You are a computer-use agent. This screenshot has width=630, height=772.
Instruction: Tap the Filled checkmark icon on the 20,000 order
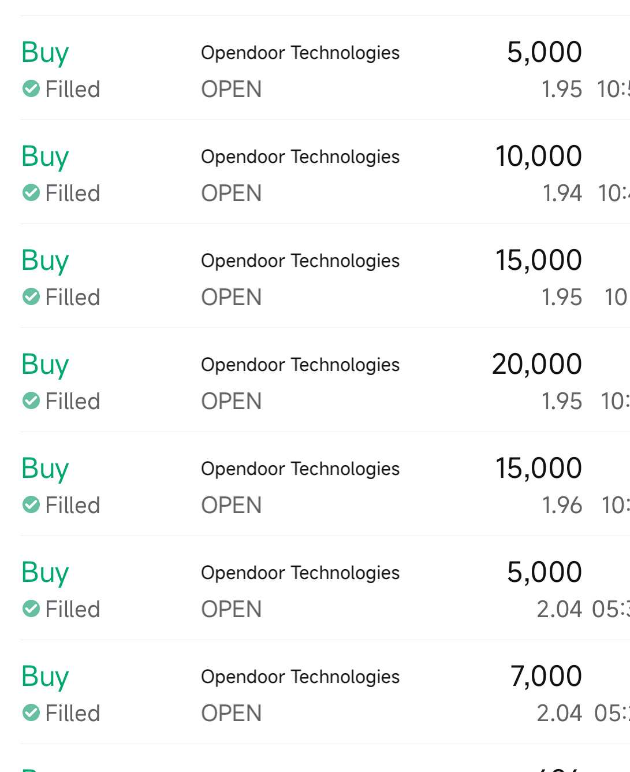(x=31, y=401)
